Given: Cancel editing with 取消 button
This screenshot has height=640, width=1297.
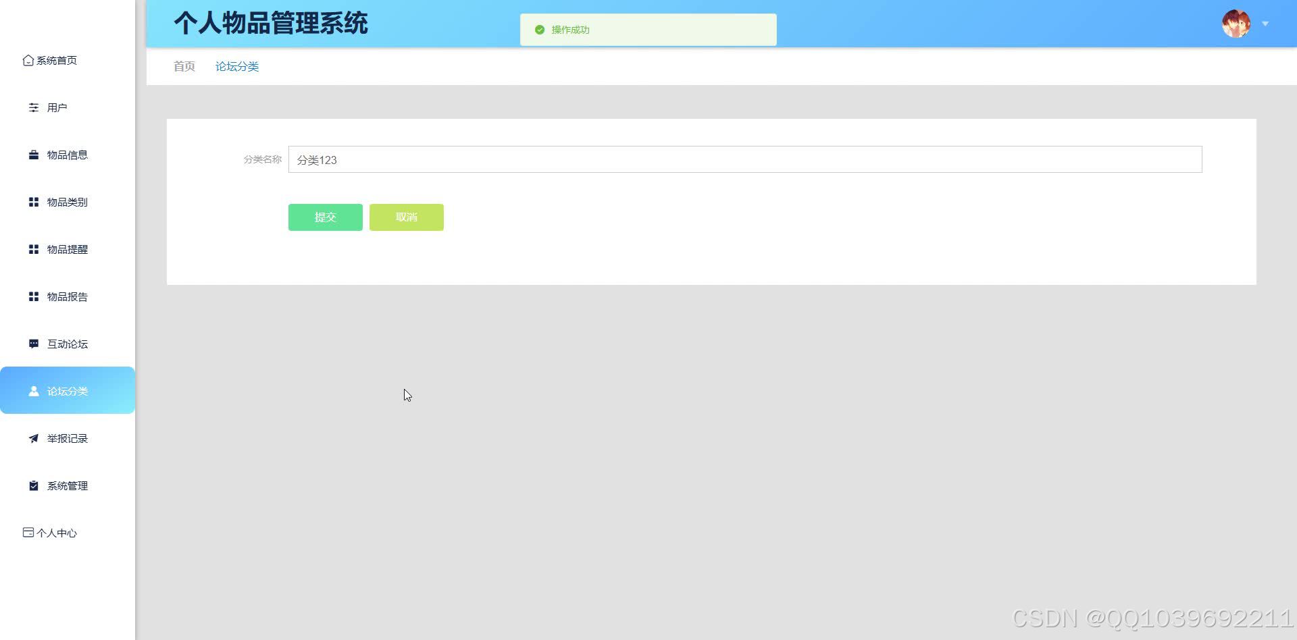Looking at the screenshot, I should point(407,217).
